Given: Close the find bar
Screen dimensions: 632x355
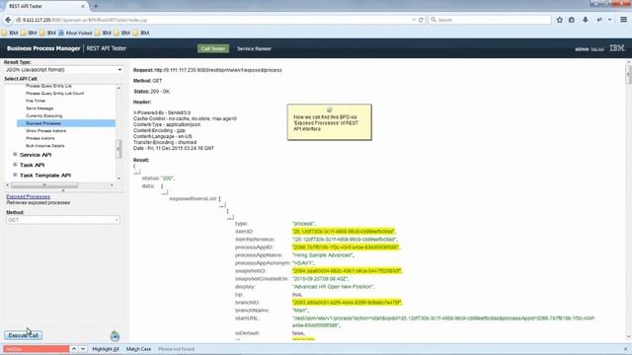Looking at the screenshot, I should [625, 349].
